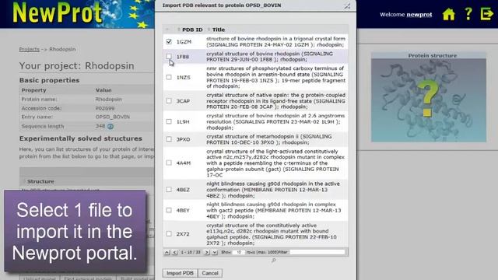Check the 3PXO checkbox

pos(169,139)
